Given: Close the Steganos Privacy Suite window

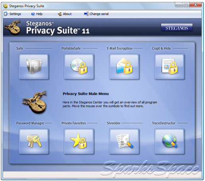Looking at the screenshot, I should pos(195,5).
